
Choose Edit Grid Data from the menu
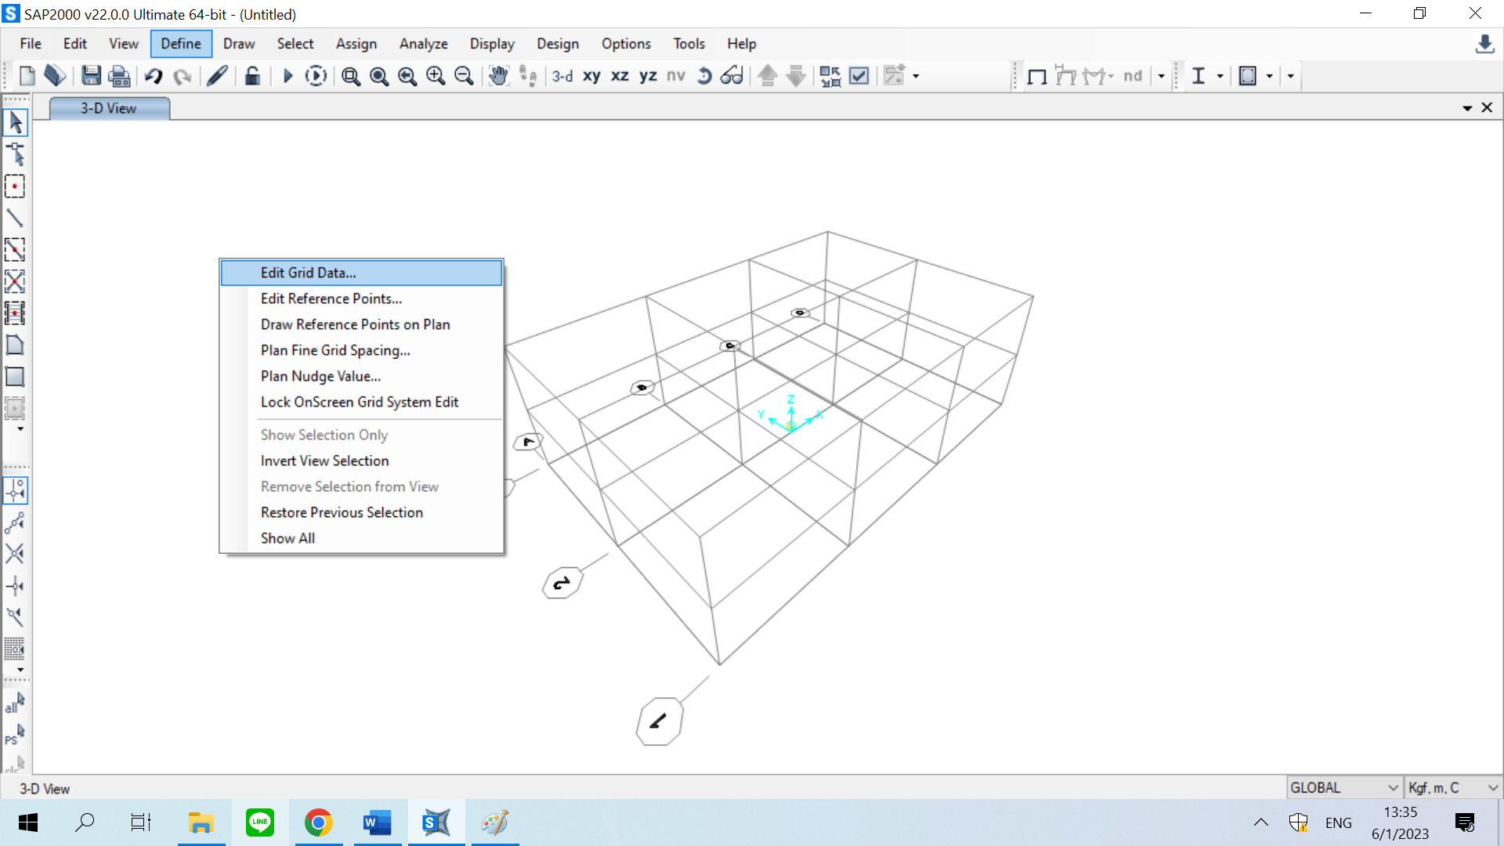[309, 273]
